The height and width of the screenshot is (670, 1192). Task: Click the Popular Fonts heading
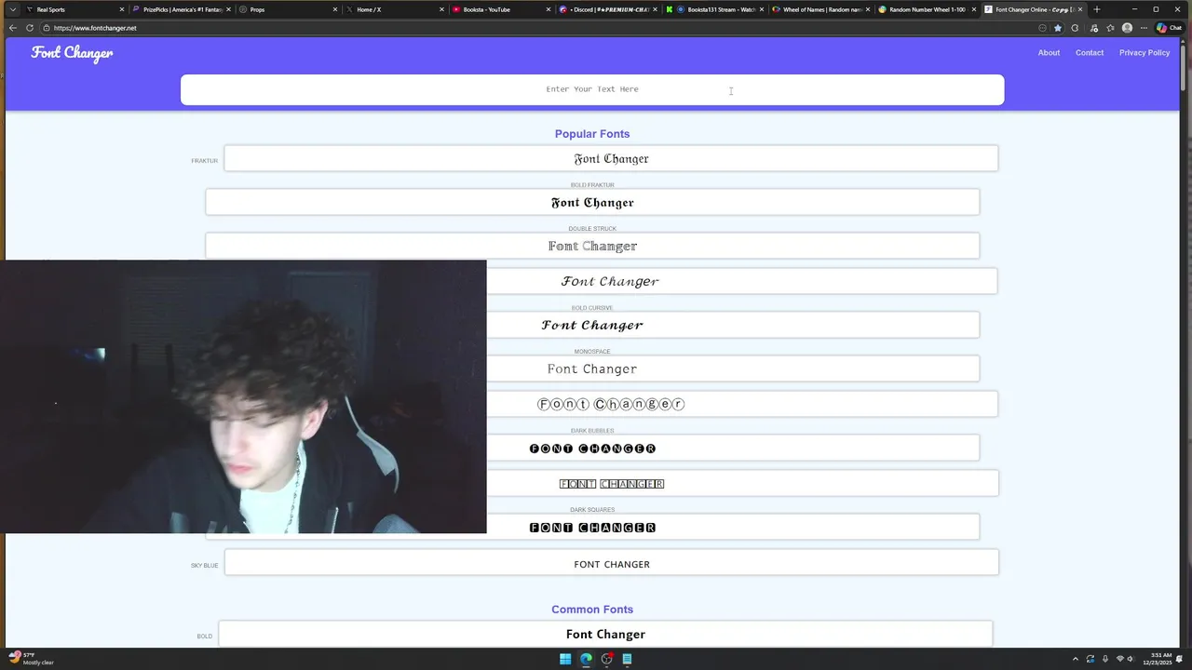tap(592, 134)
